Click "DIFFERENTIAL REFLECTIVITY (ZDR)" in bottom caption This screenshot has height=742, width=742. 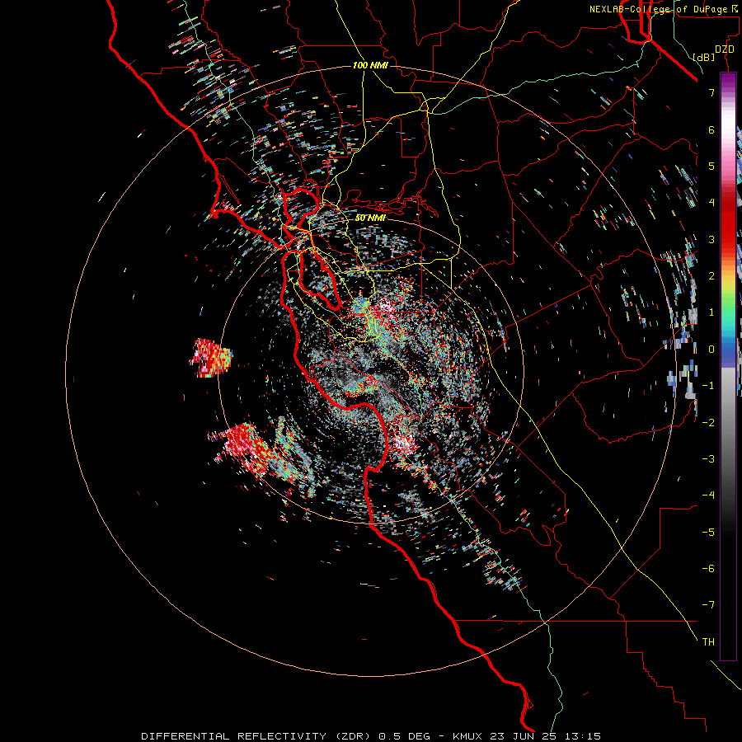[x=257, y=736]
